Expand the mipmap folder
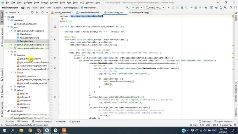The width and height of the screenshot is (238, 134). [x=12, y=87]
